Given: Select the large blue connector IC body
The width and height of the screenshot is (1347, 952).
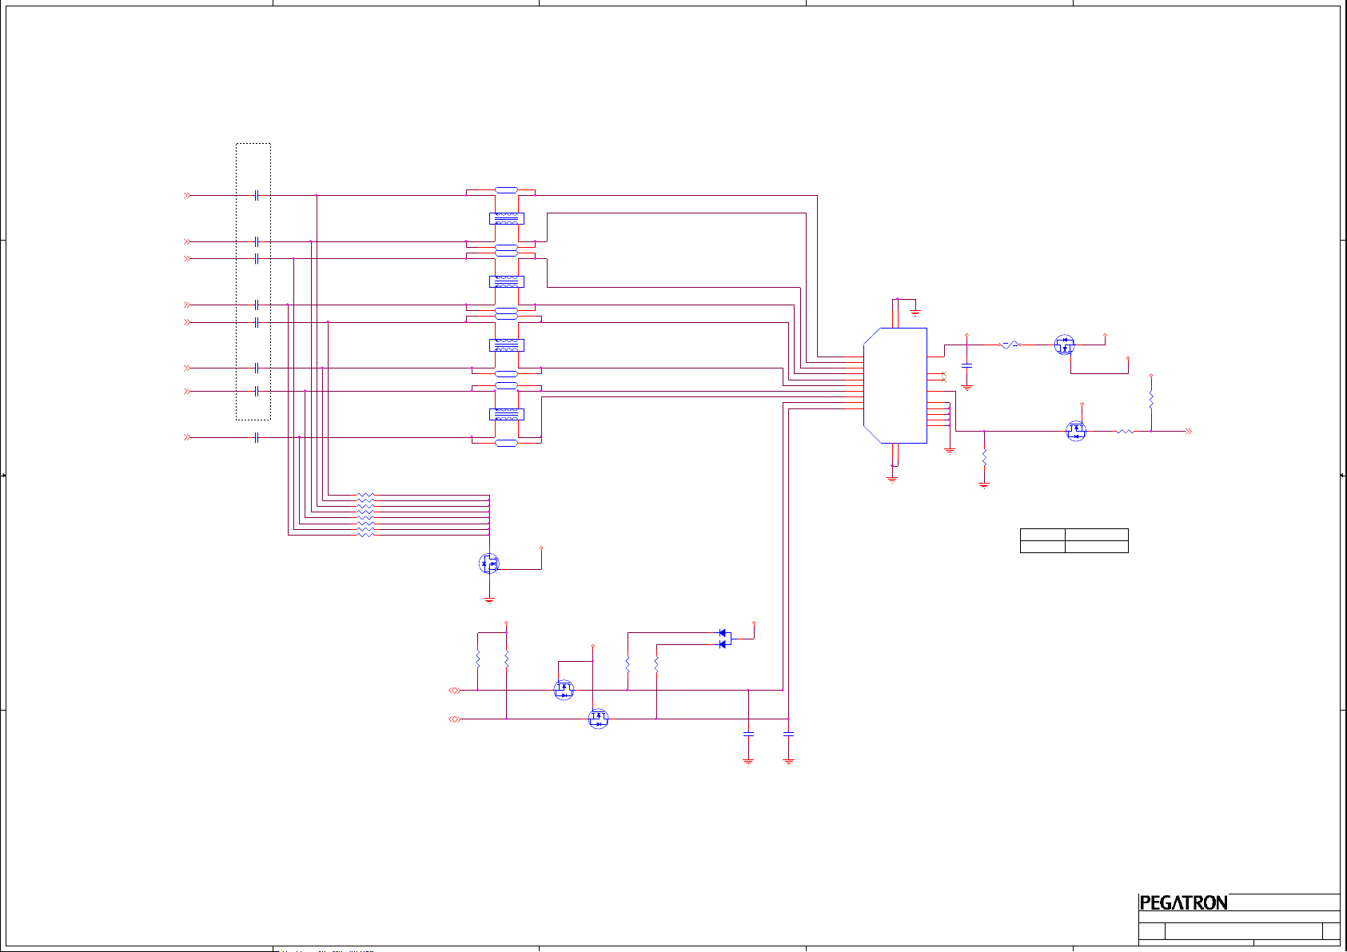Looking at the screenshot, I should click(895, 385).
